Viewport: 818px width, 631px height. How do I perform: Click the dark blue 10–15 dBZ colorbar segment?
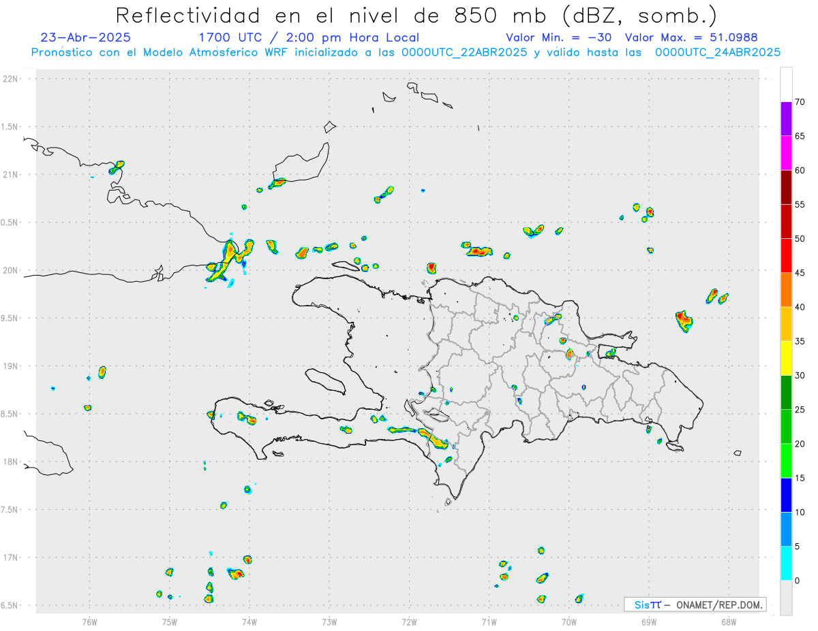[786, 495]
